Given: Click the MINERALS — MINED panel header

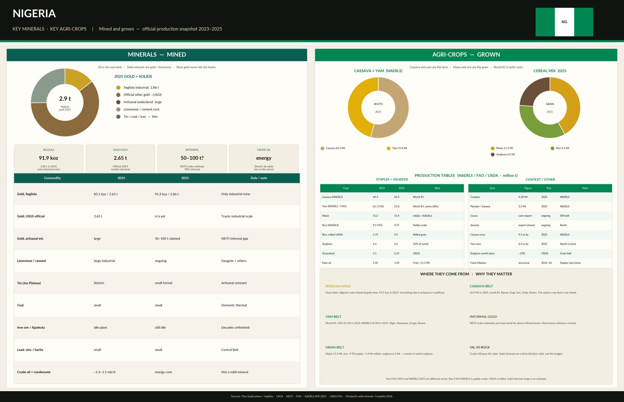Looking at the screenshot, I should click(157, 55).
